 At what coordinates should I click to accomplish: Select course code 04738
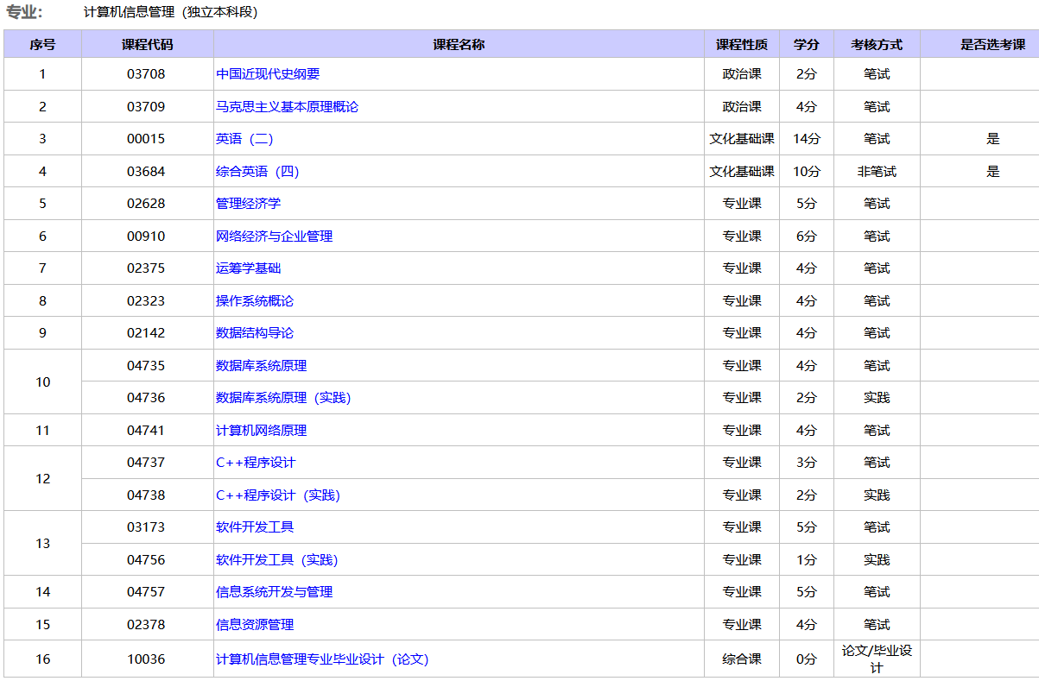coord(146,495)
